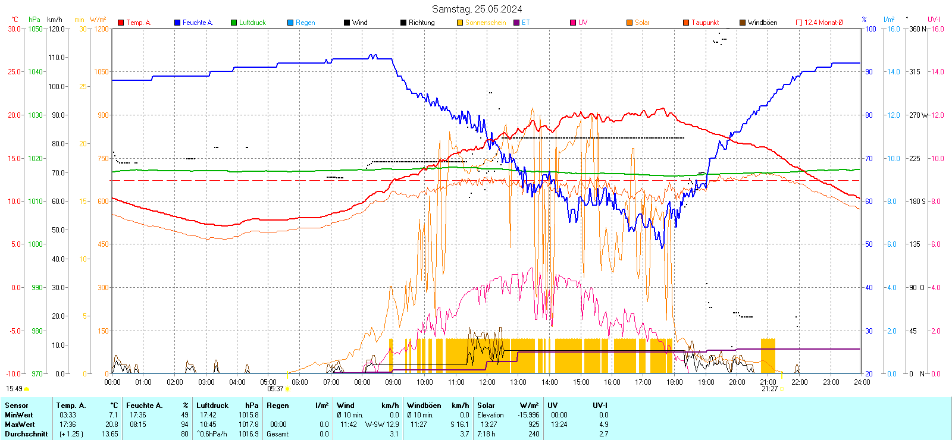Click the Taupunkt legend label
Screen dimensions: 952x440
click(x=705, y=23)
